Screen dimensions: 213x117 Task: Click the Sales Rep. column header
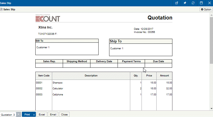(x=49, y=61)
